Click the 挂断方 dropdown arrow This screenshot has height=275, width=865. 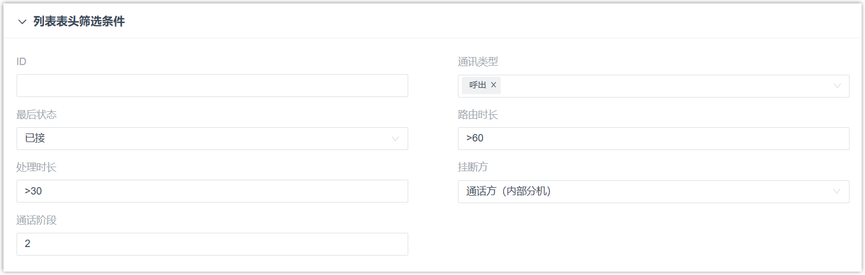pyautogui.click(x=837, y=192)
